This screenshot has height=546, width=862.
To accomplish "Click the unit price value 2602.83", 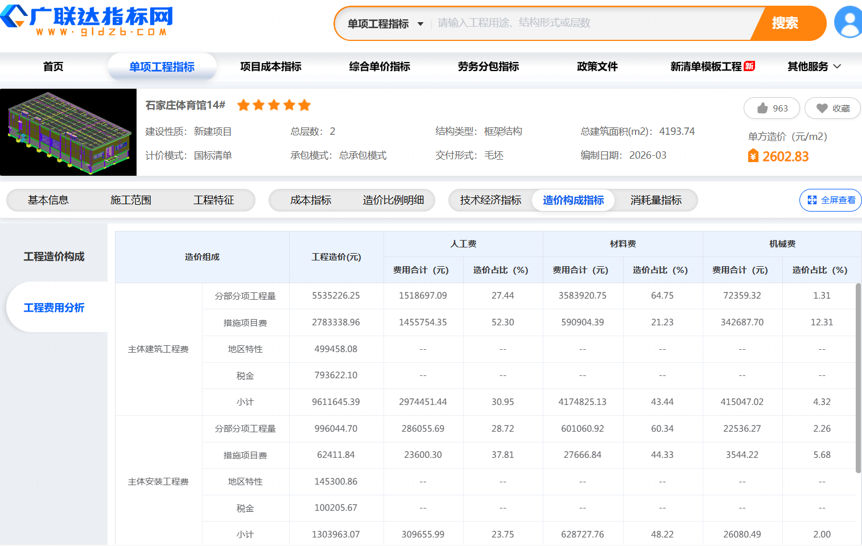I will 785,156.
